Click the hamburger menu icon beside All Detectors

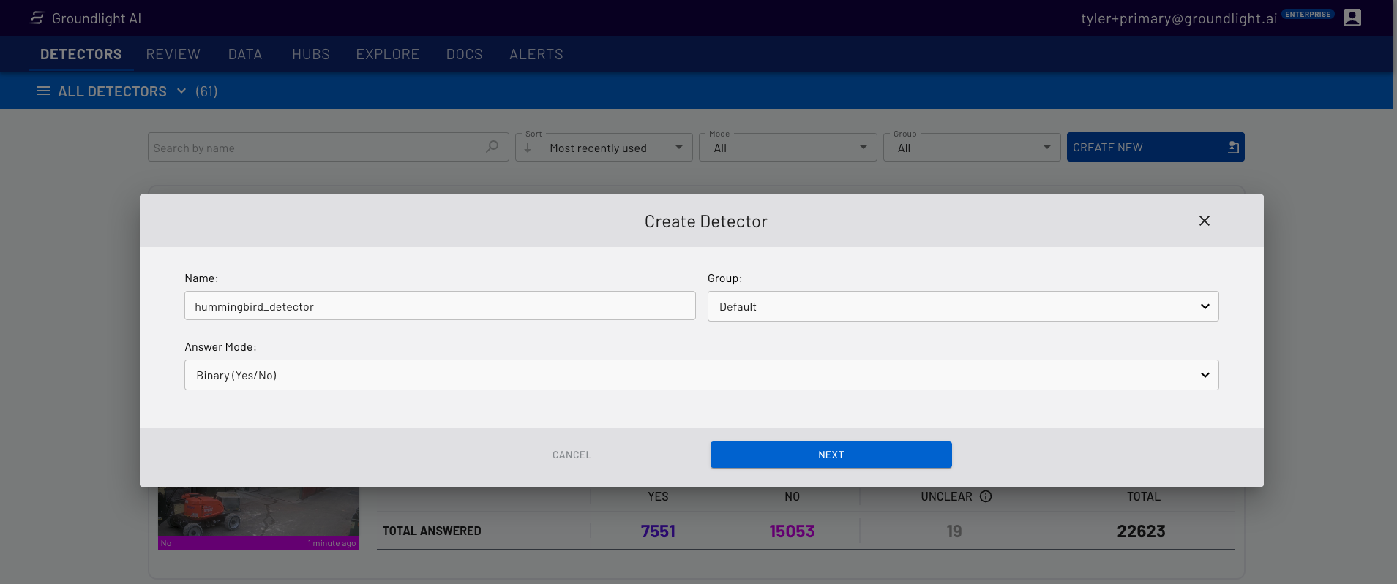(43, 91)
